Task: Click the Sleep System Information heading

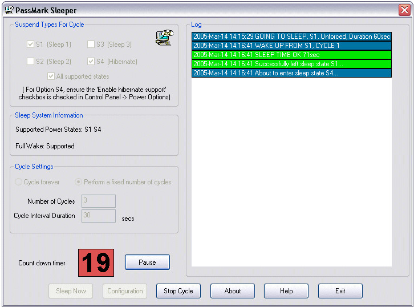Action: click(x=49, y=115)
